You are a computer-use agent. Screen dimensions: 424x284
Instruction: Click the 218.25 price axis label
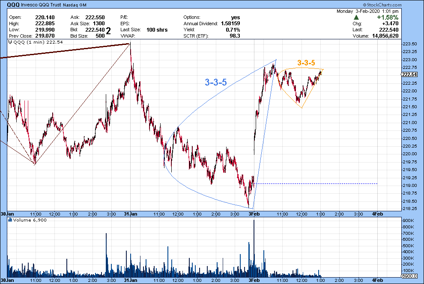[410, 209]
